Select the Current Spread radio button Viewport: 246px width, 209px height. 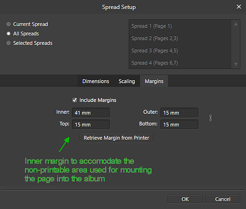coord(9,24)
